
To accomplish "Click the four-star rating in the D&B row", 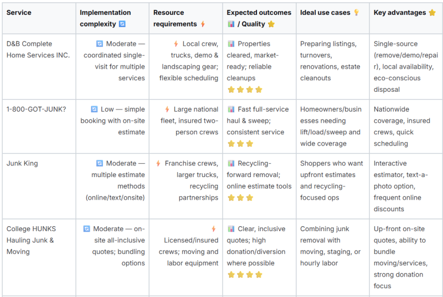I will [245, 90].
